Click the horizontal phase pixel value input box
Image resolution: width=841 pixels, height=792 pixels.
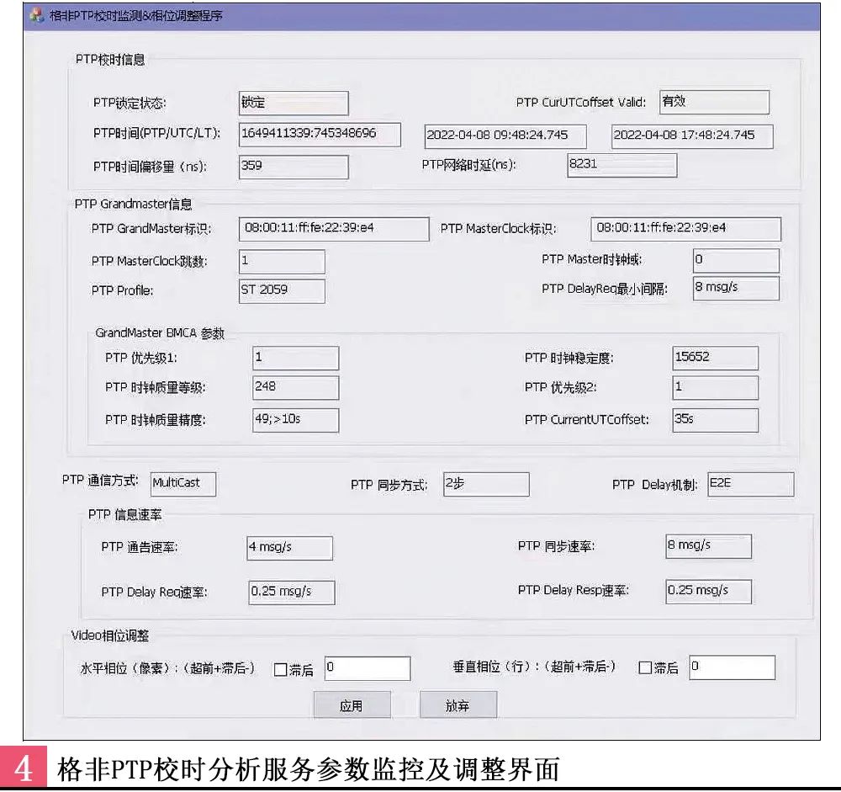[368, 667]
